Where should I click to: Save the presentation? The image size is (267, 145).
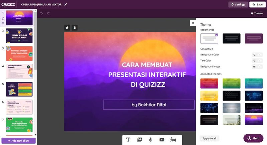pyautogui.click(x=257, y=4)
